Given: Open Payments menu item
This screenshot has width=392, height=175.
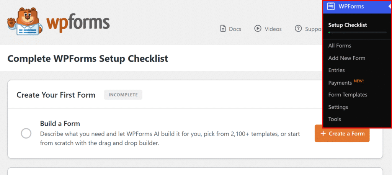Looking at the screenshot, I should pyautogui.click(x=340, y=83).
